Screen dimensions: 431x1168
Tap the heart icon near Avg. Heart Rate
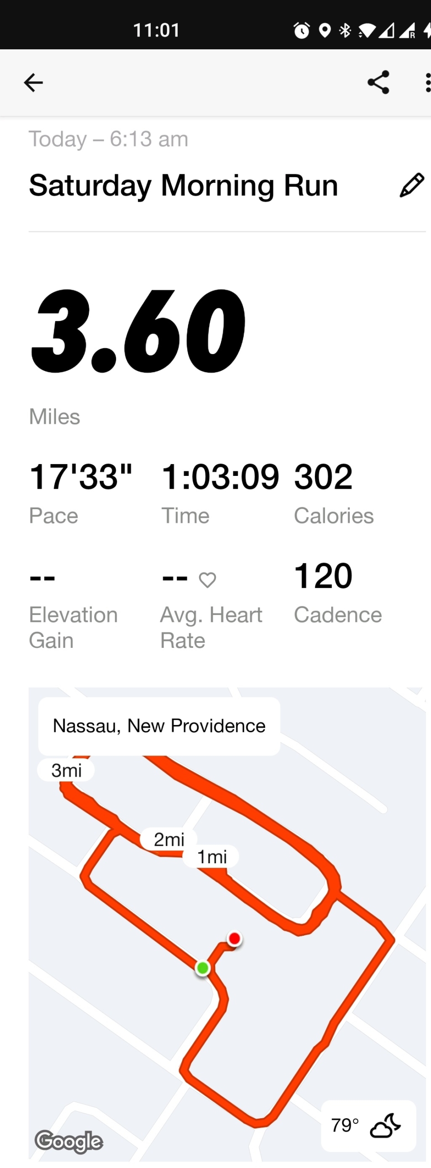tap(207, 580)
